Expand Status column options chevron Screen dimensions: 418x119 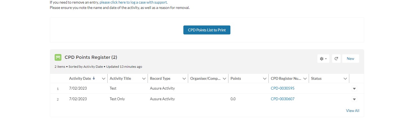[345, 79]
